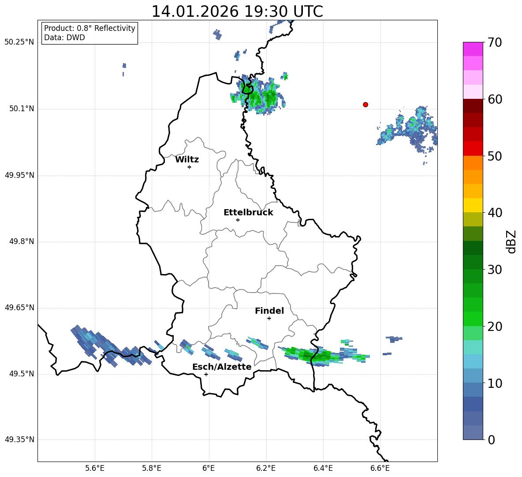Click the Wiltz station cross marker
This screenshot has width=522, height=477.
[189, 167]
